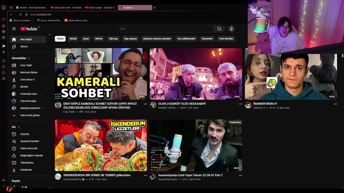Open the Opera GX main menu logo
This screenshot has width=344, height=193.
coord(3,8)
